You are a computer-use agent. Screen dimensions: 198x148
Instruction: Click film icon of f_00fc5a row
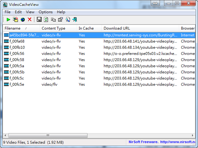coord(6,66)
